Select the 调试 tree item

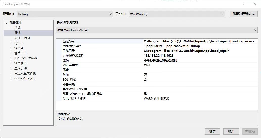click(17, 33)
